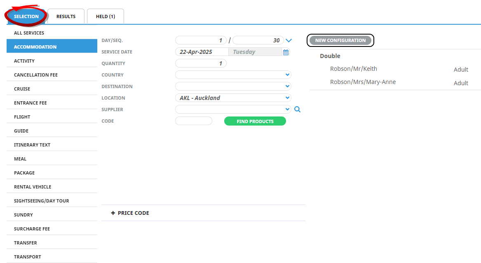This screenshot has width=481, height=263.
Task: Click the supplier search magnifier icon
Action: coord(298,109)
